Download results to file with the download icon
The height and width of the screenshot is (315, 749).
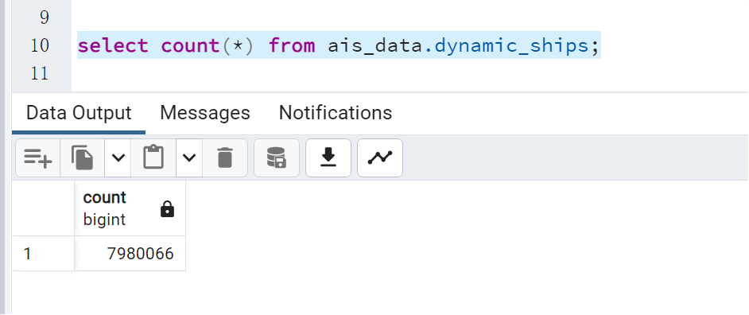328,157
